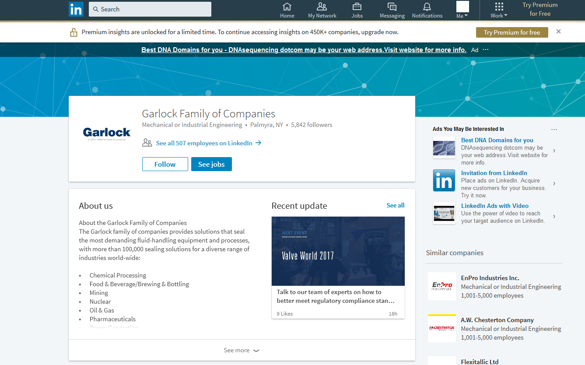This screenshot has height=365, width=585.
Task: Open My Network icon
Action: pos(322,7)
